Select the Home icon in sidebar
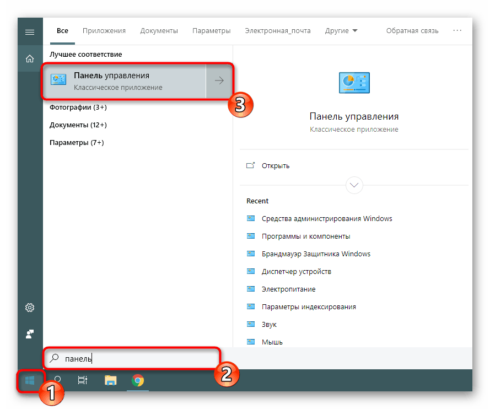490x409 pixels. click(30, 59)
